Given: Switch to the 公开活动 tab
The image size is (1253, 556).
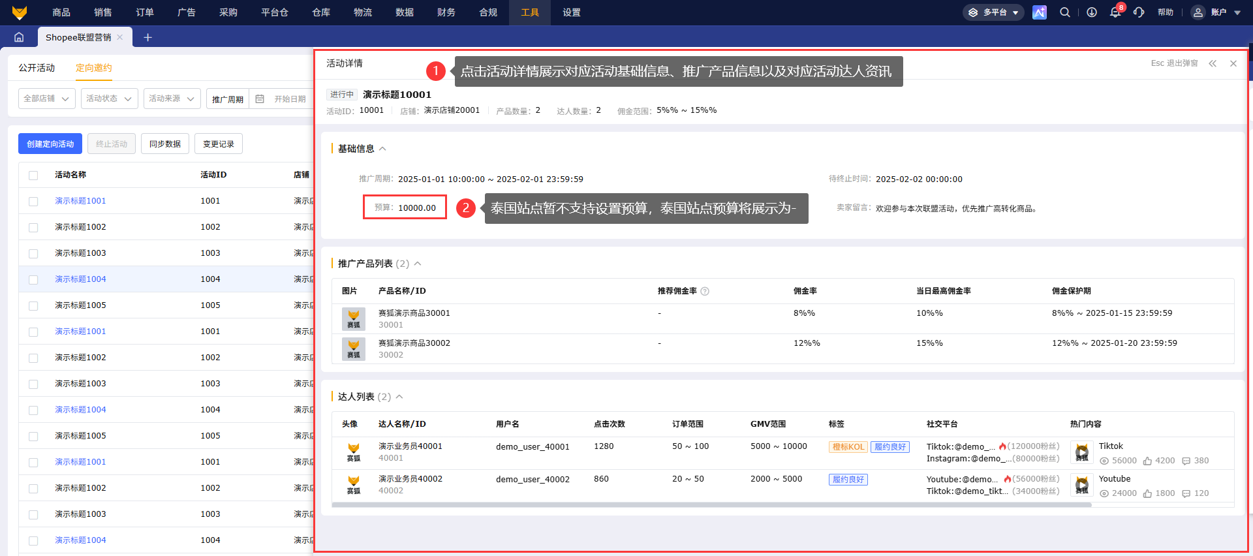Looking at the screenshot, I should (37, 68).
